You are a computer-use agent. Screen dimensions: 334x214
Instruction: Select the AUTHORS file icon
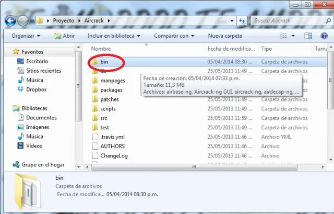[95, 146]
